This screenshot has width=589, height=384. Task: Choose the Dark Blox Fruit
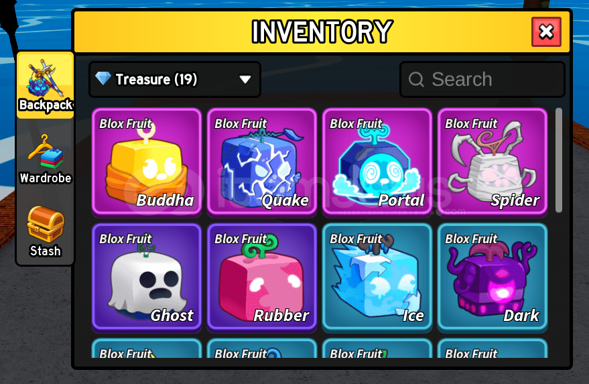tap(493, 277)
